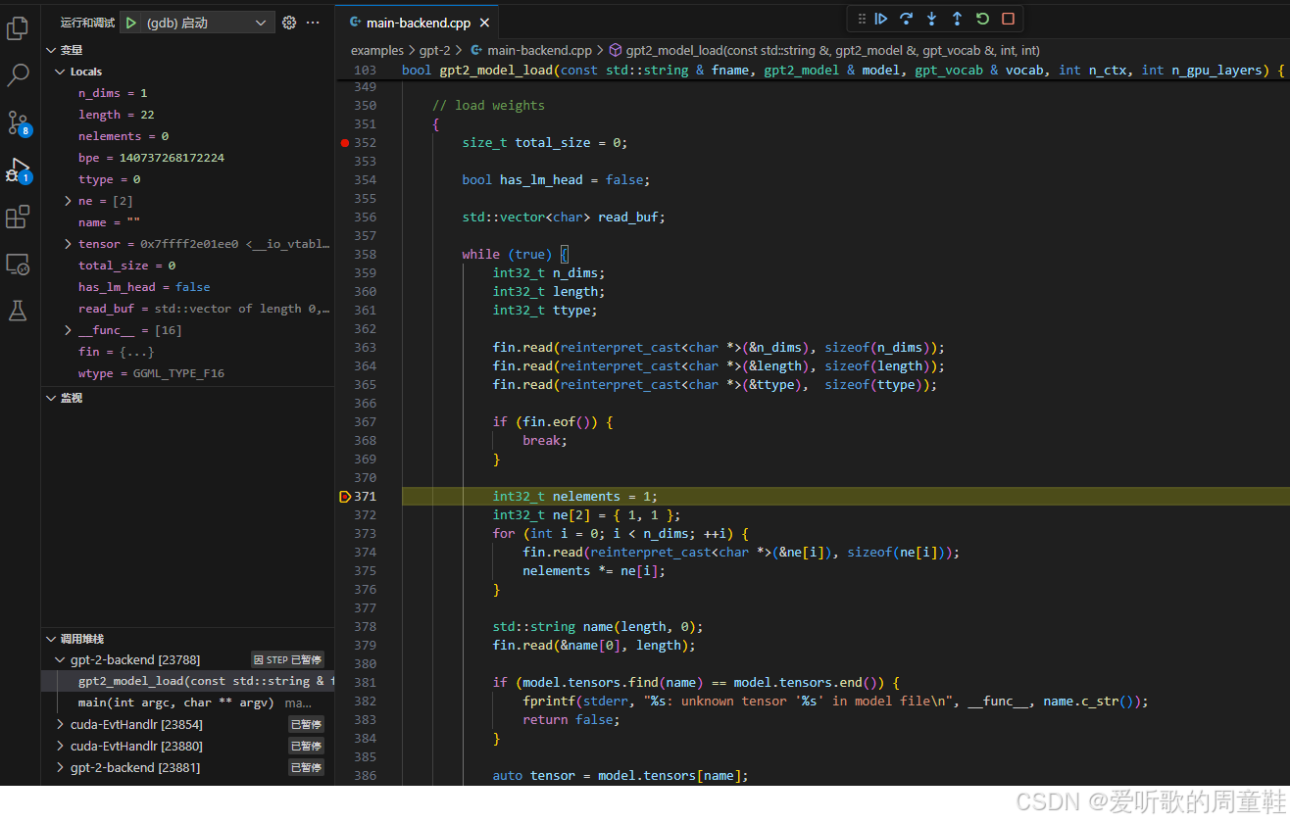The width and height of the screenshot is (1290, 823).
Task: Select variable ttype = 0
Action: point(188,179)
